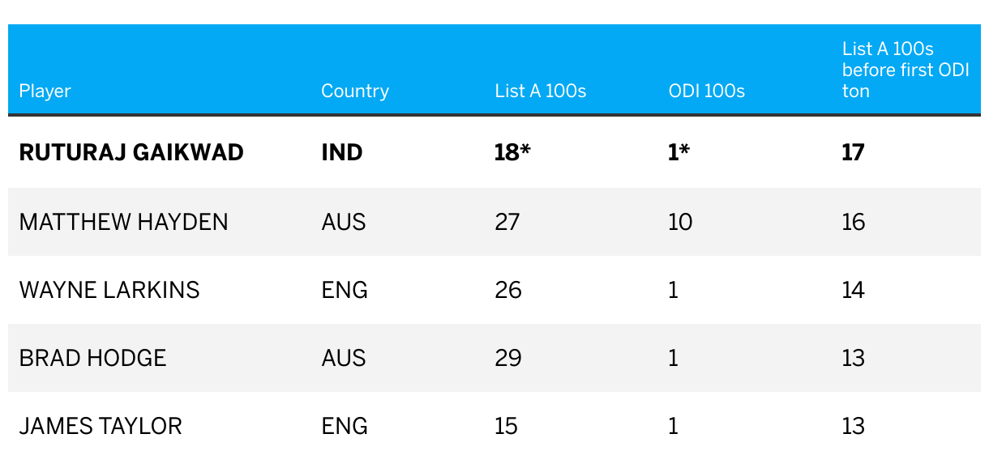
Task: Click the Country column header
Action: [x=355, y=91]
